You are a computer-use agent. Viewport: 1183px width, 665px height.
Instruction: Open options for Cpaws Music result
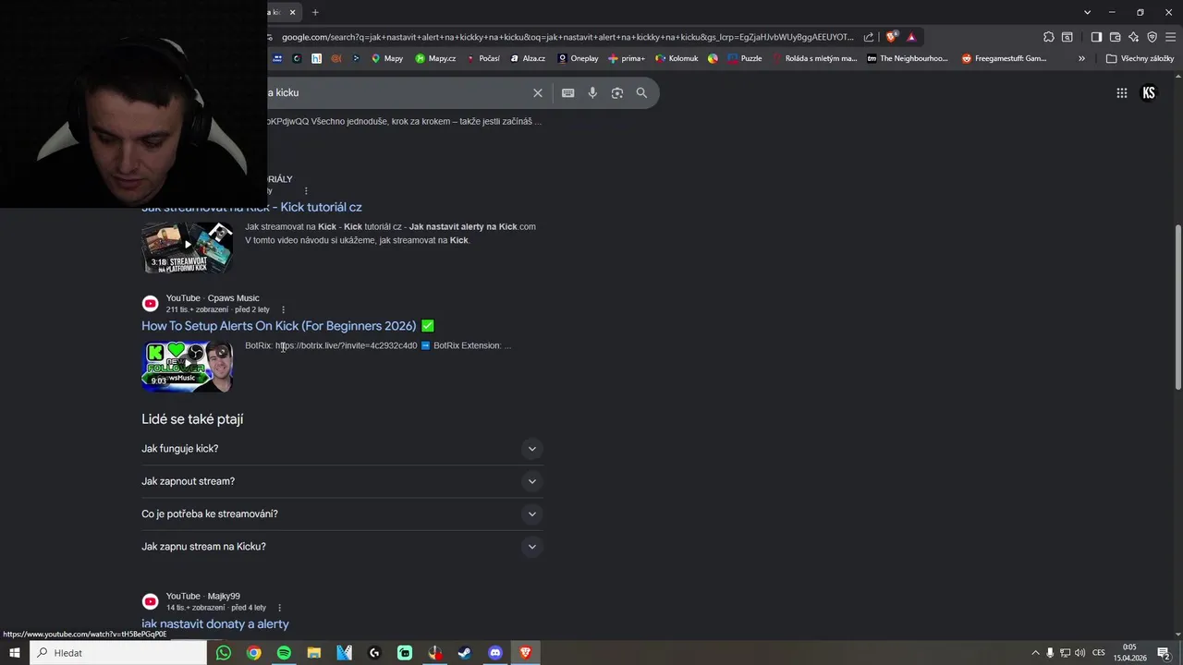coord(283,309)
